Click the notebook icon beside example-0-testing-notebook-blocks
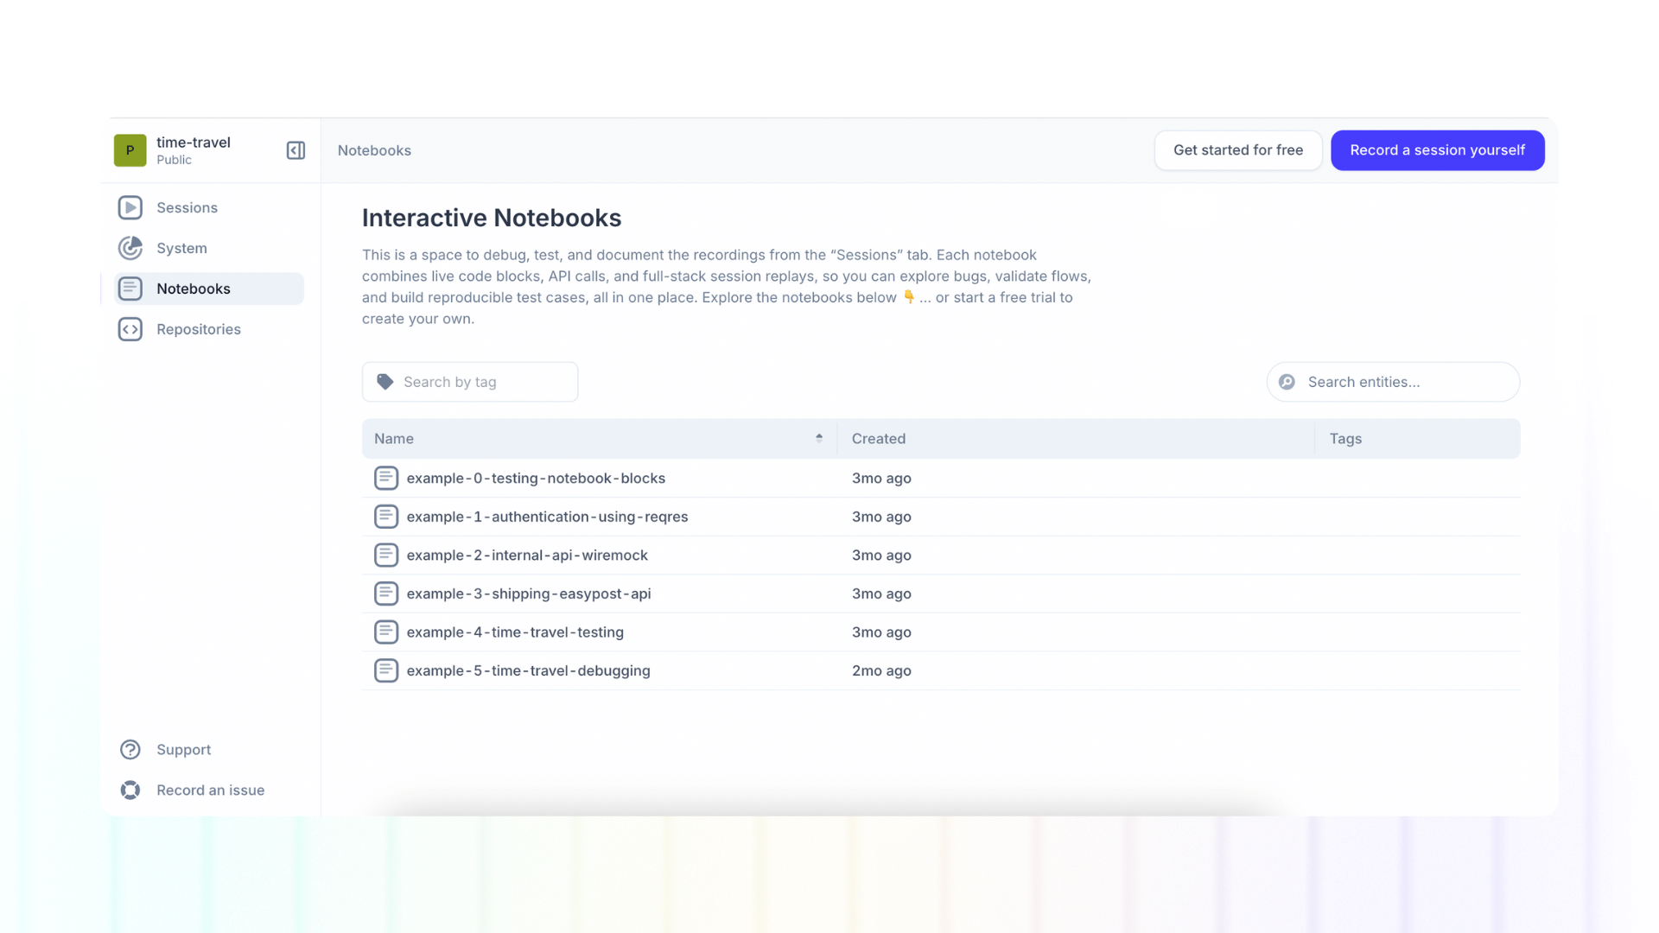This screenshot has width=1659, height=933. point(386,478)
